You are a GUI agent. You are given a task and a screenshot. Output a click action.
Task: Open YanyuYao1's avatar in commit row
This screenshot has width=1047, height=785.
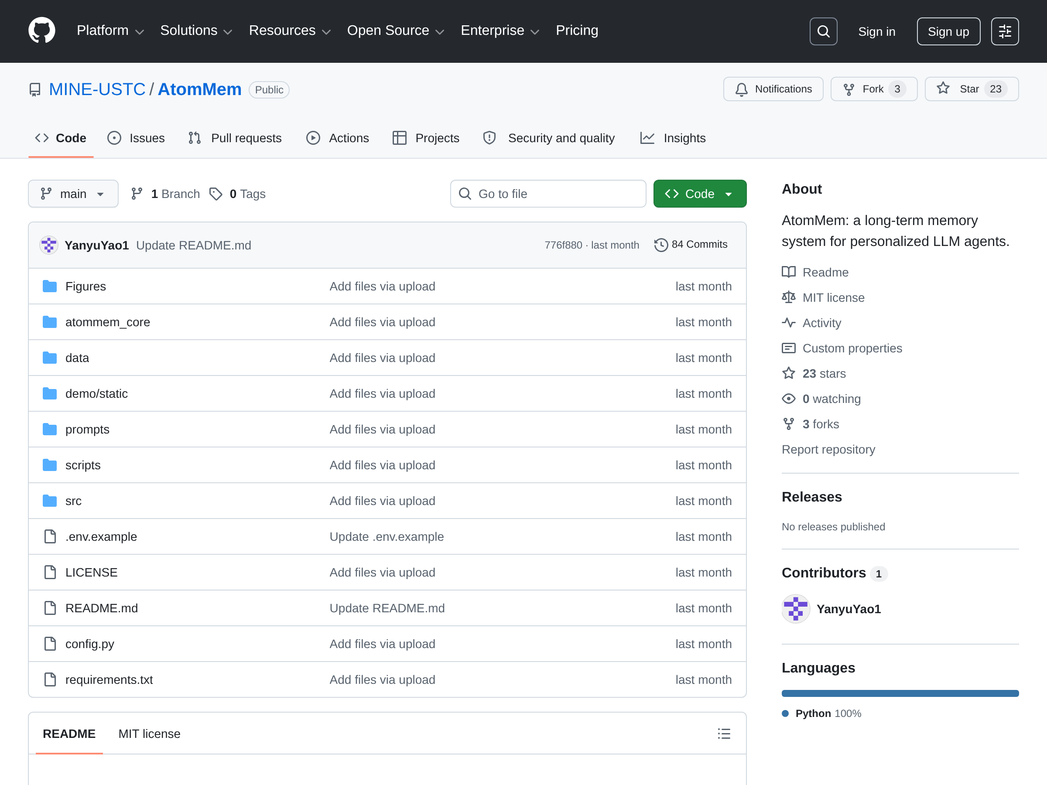pos(48,245)
